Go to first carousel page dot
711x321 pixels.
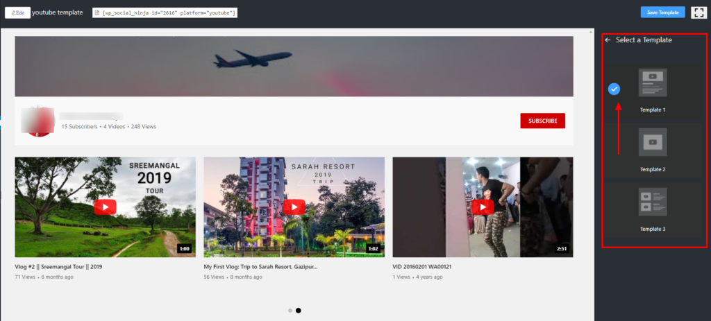290,311
